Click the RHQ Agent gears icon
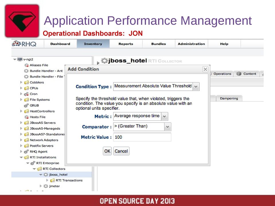The image size is (275, 206). pyautogui.click(x=26, y=152)
